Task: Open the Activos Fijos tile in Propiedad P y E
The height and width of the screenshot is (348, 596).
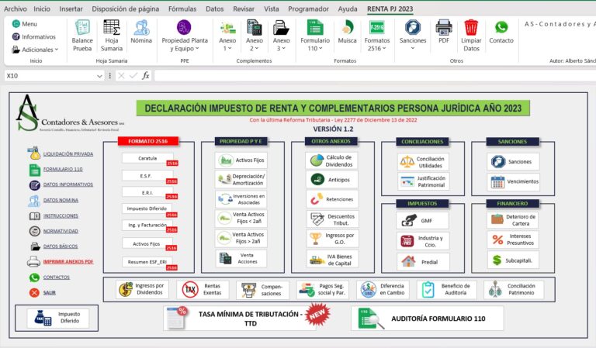Action: click(241, 160)
